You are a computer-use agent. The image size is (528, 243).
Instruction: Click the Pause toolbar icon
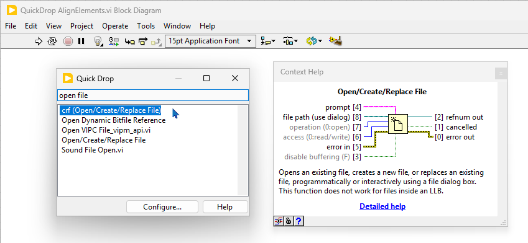tap(81, 42)
